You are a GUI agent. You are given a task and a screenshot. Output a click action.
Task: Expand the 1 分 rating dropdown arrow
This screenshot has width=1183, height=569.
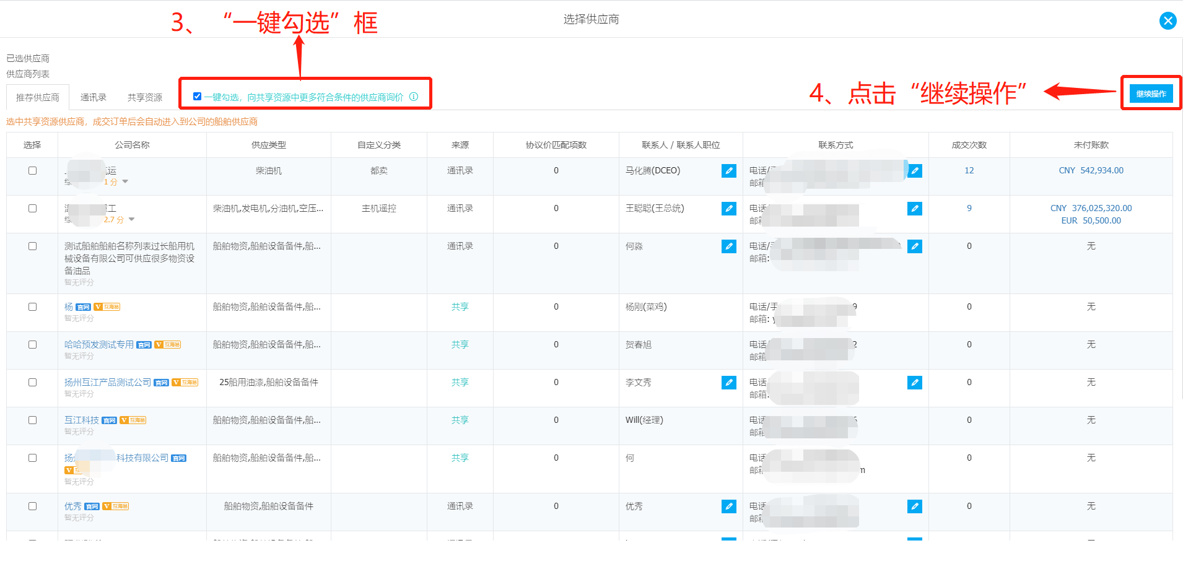(125, 182)
